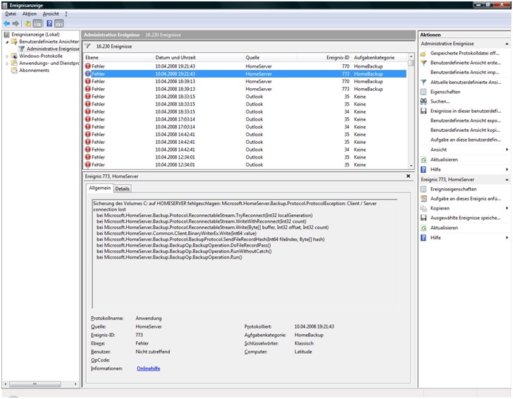Image resolution: width=513 pixels, height=399 pixels.
Task: Click the Forward arrow toolbar icon
Action: (16, 23)
